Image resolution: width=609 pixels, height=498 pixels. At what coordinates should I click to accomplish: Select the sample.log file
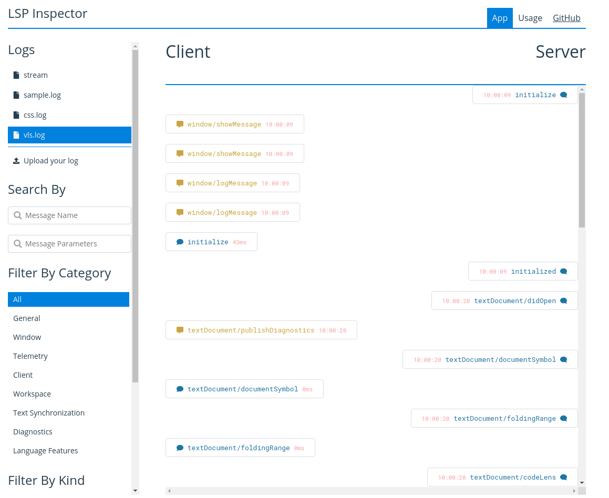(x=69, y=95)
